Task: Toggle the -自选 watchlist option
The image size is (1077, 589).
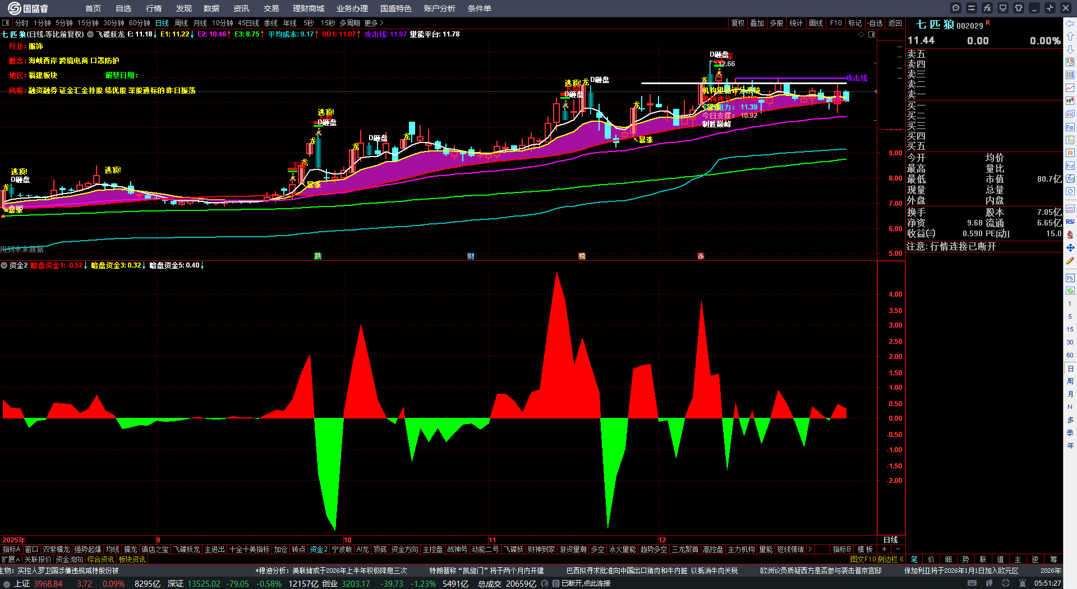Action: point(875,23)
